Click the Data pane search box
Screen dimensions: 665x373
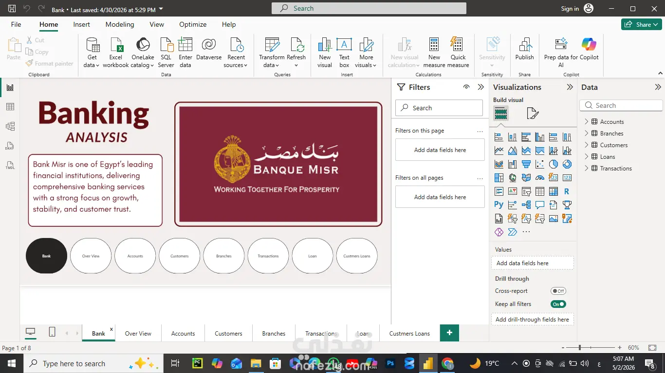[621, 105]
